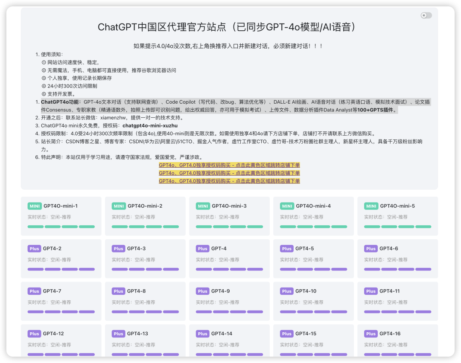Click the 授权码限制 rule line
This screenshot has height=363, width=461.
(208, 134)
